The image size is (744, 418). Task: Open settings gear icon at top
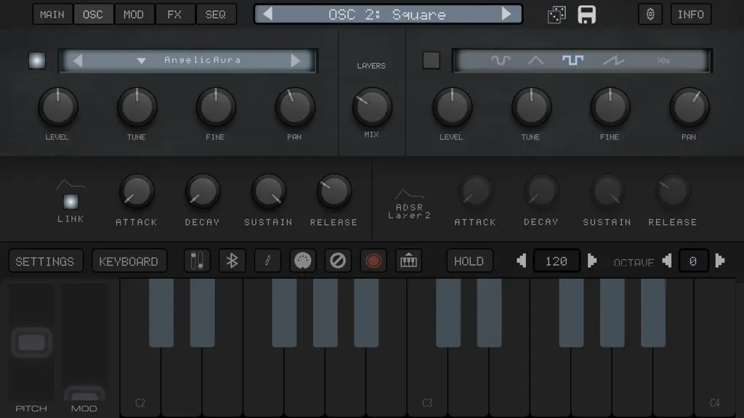click(x=650, y=15)
